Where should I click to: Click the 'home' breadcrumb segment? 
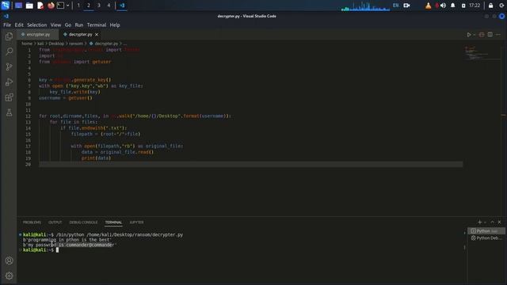(27, 44)
